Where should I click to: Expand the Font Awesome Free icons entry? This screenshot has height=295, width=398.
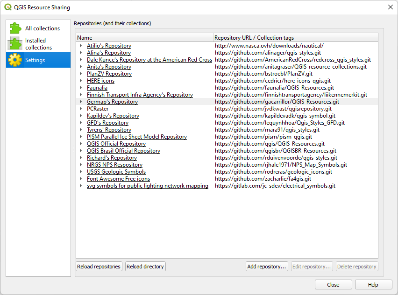[x=80, y=178]
